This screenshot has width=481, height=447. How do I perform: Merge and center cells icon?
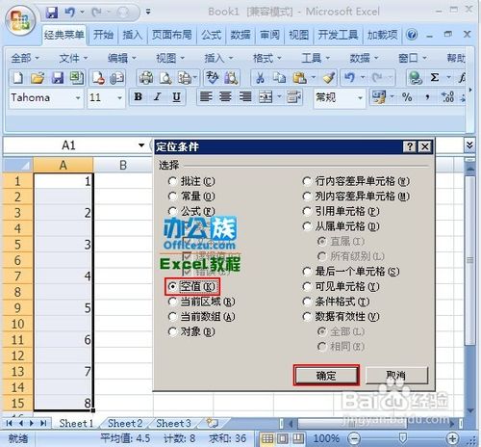click(266, 97)
